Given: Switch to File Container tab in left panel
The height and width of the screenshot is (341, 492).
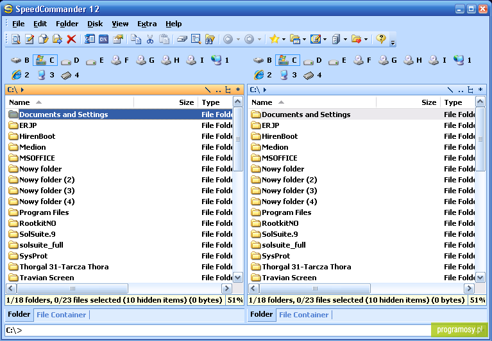Looking at the screenshot, I should point(61,315).
